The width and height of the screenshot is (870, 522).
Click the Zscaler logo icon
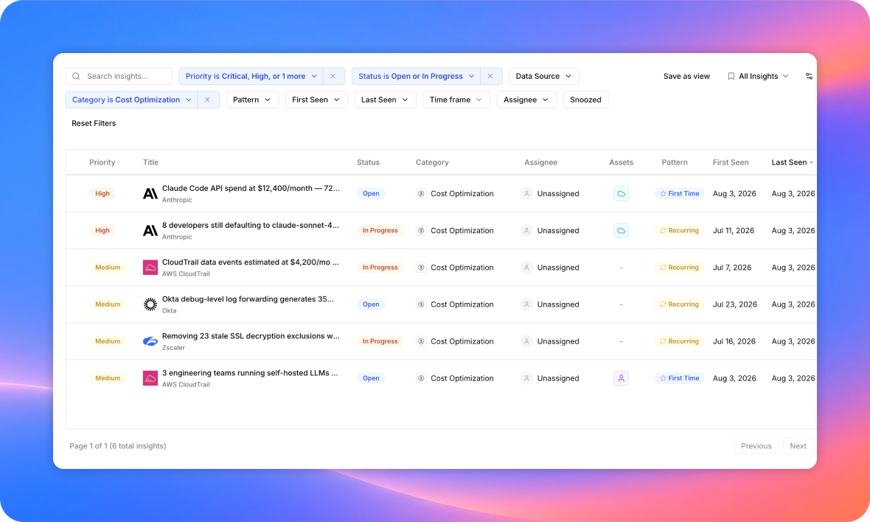(x=150, y=341)
